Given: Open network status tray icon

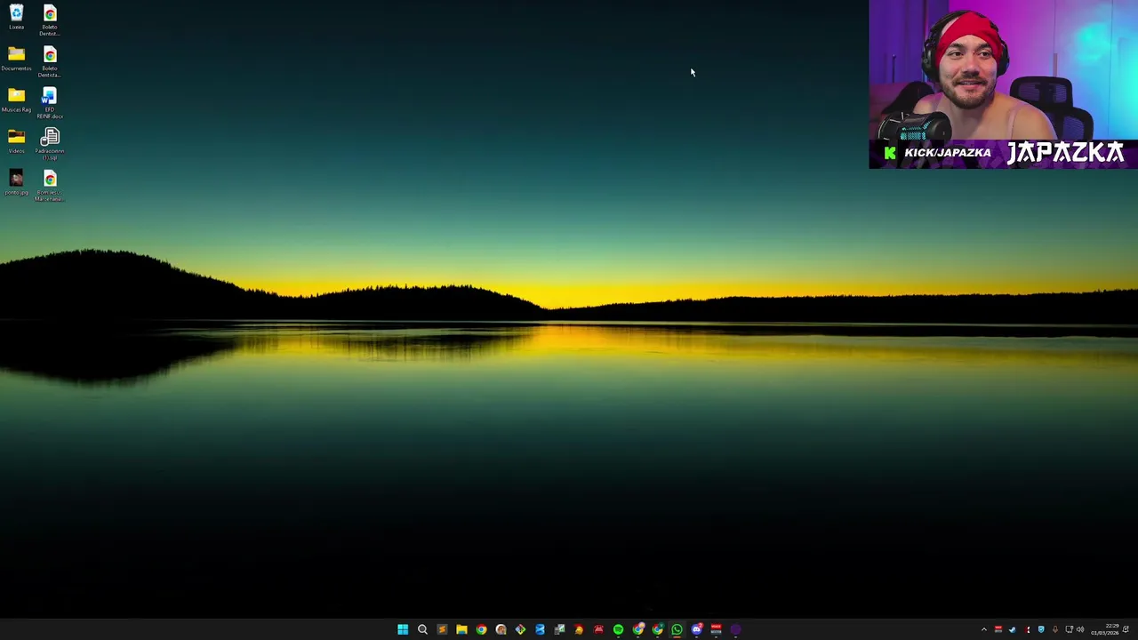Looking at the screenshot, I should pyautogui.click(x=1069, y=629).
